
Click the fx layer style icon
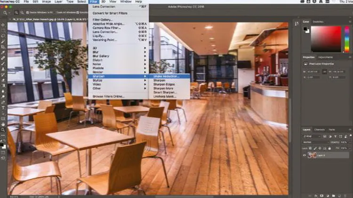coord(316,196)
